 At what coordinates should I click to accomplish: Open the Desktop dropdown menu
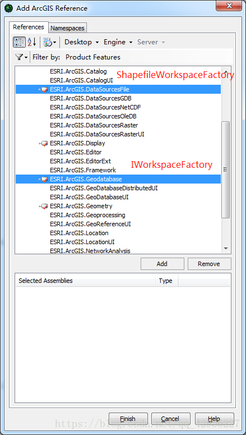click(x=81, y=42)
